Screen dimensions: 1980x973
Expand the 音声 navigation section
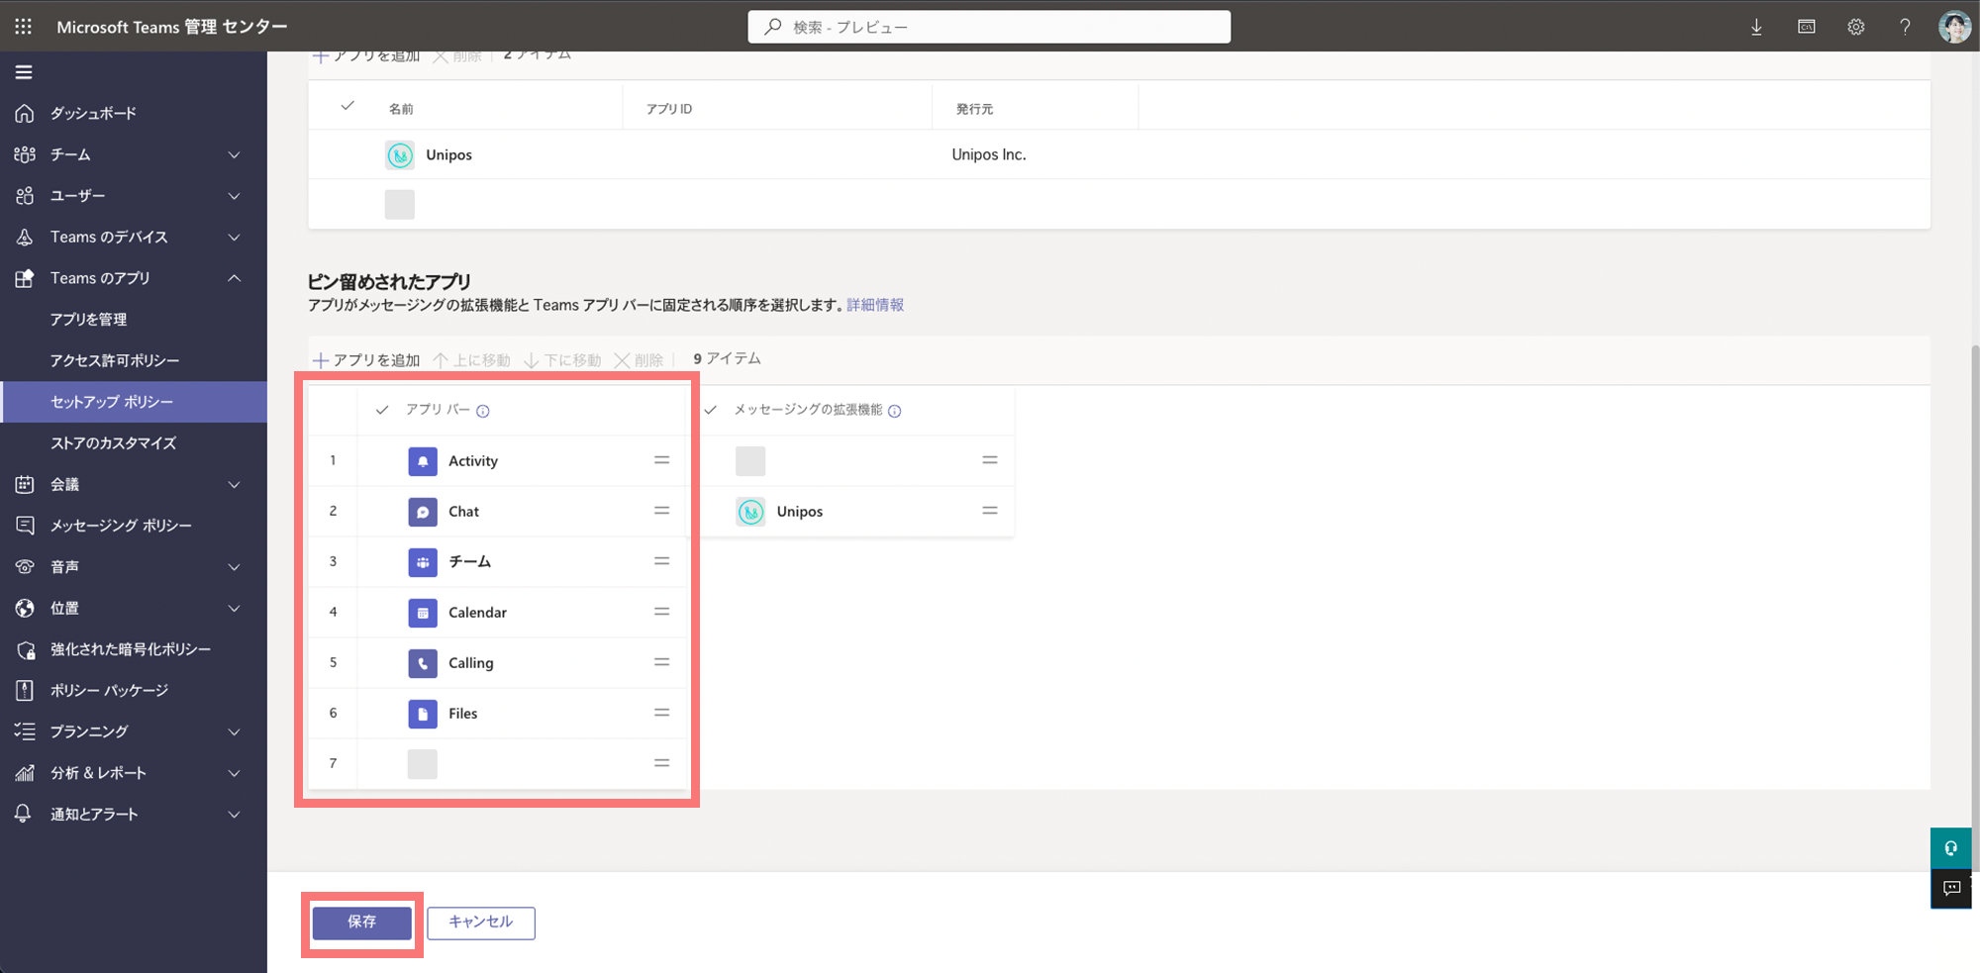pyautogui.click(x=235, y=567)
